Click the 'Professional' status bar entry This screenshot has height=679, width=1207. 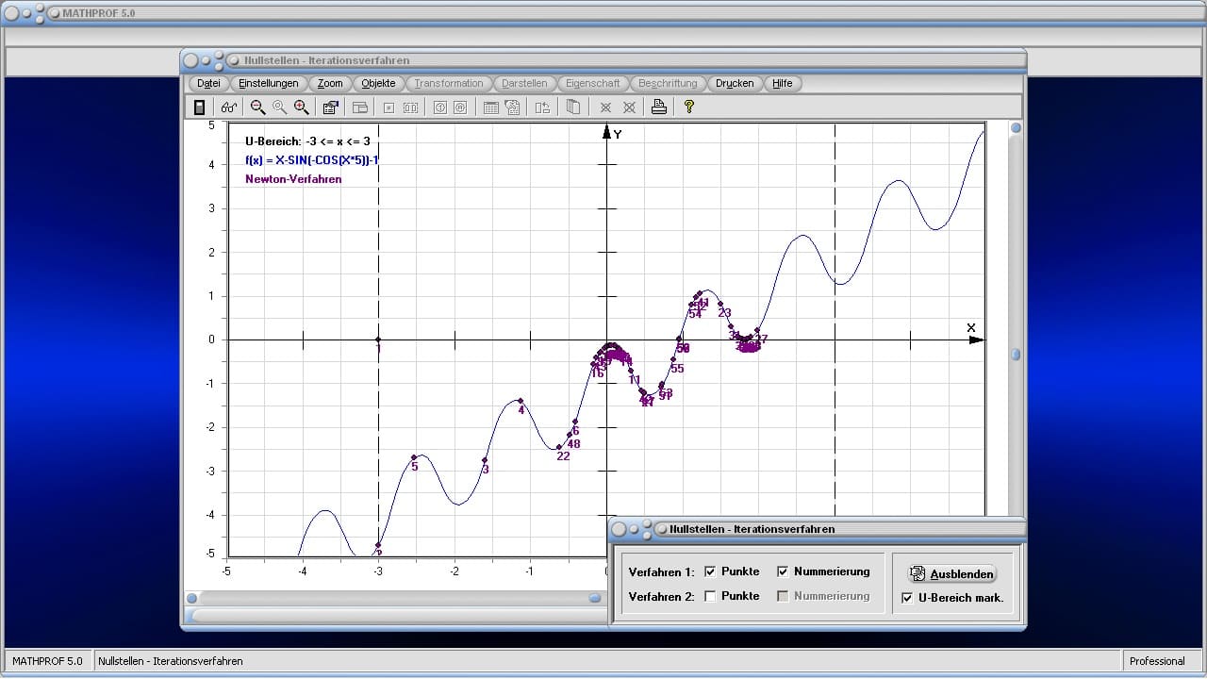(x=1157, y=661)
